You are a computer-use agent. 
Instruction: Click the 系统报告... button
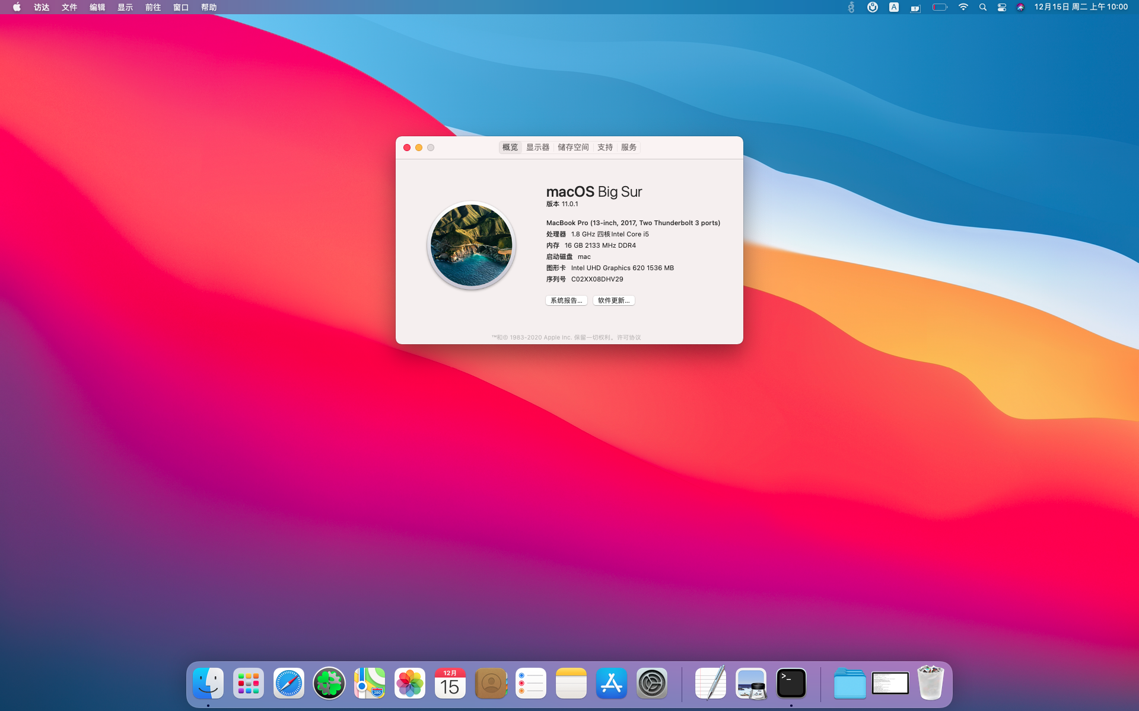(x=567, y=300)
